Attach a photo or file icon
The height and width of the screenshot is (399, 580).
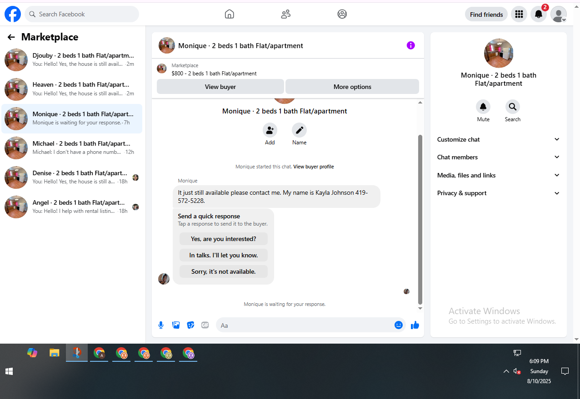coord(176,325)
